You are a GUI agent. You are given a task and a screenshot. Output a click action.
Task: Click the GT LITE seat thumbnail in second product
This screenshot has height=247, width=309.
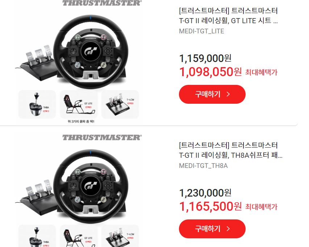pyautogui.click(x=79, y=236)
